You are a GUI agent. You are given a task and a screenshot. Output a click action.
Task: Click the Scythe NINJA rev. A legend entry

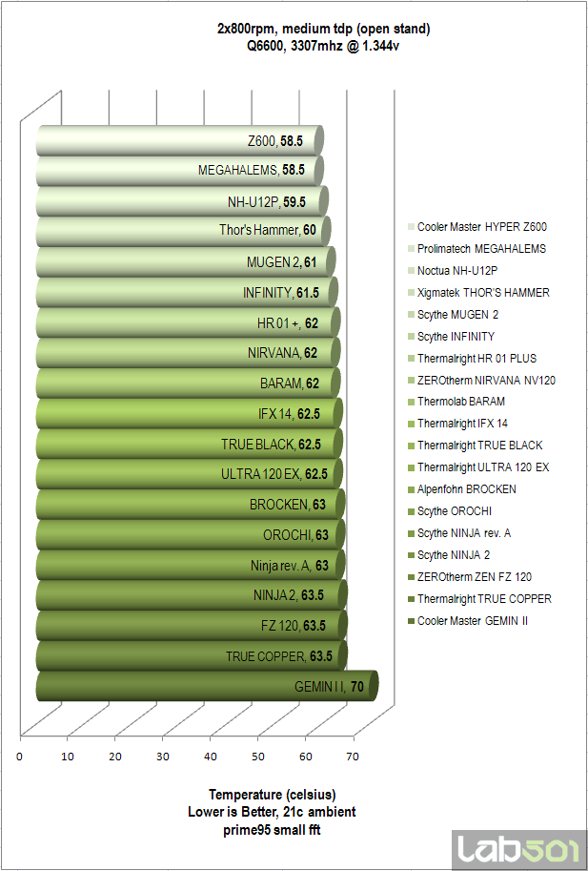tap(459, 533)
